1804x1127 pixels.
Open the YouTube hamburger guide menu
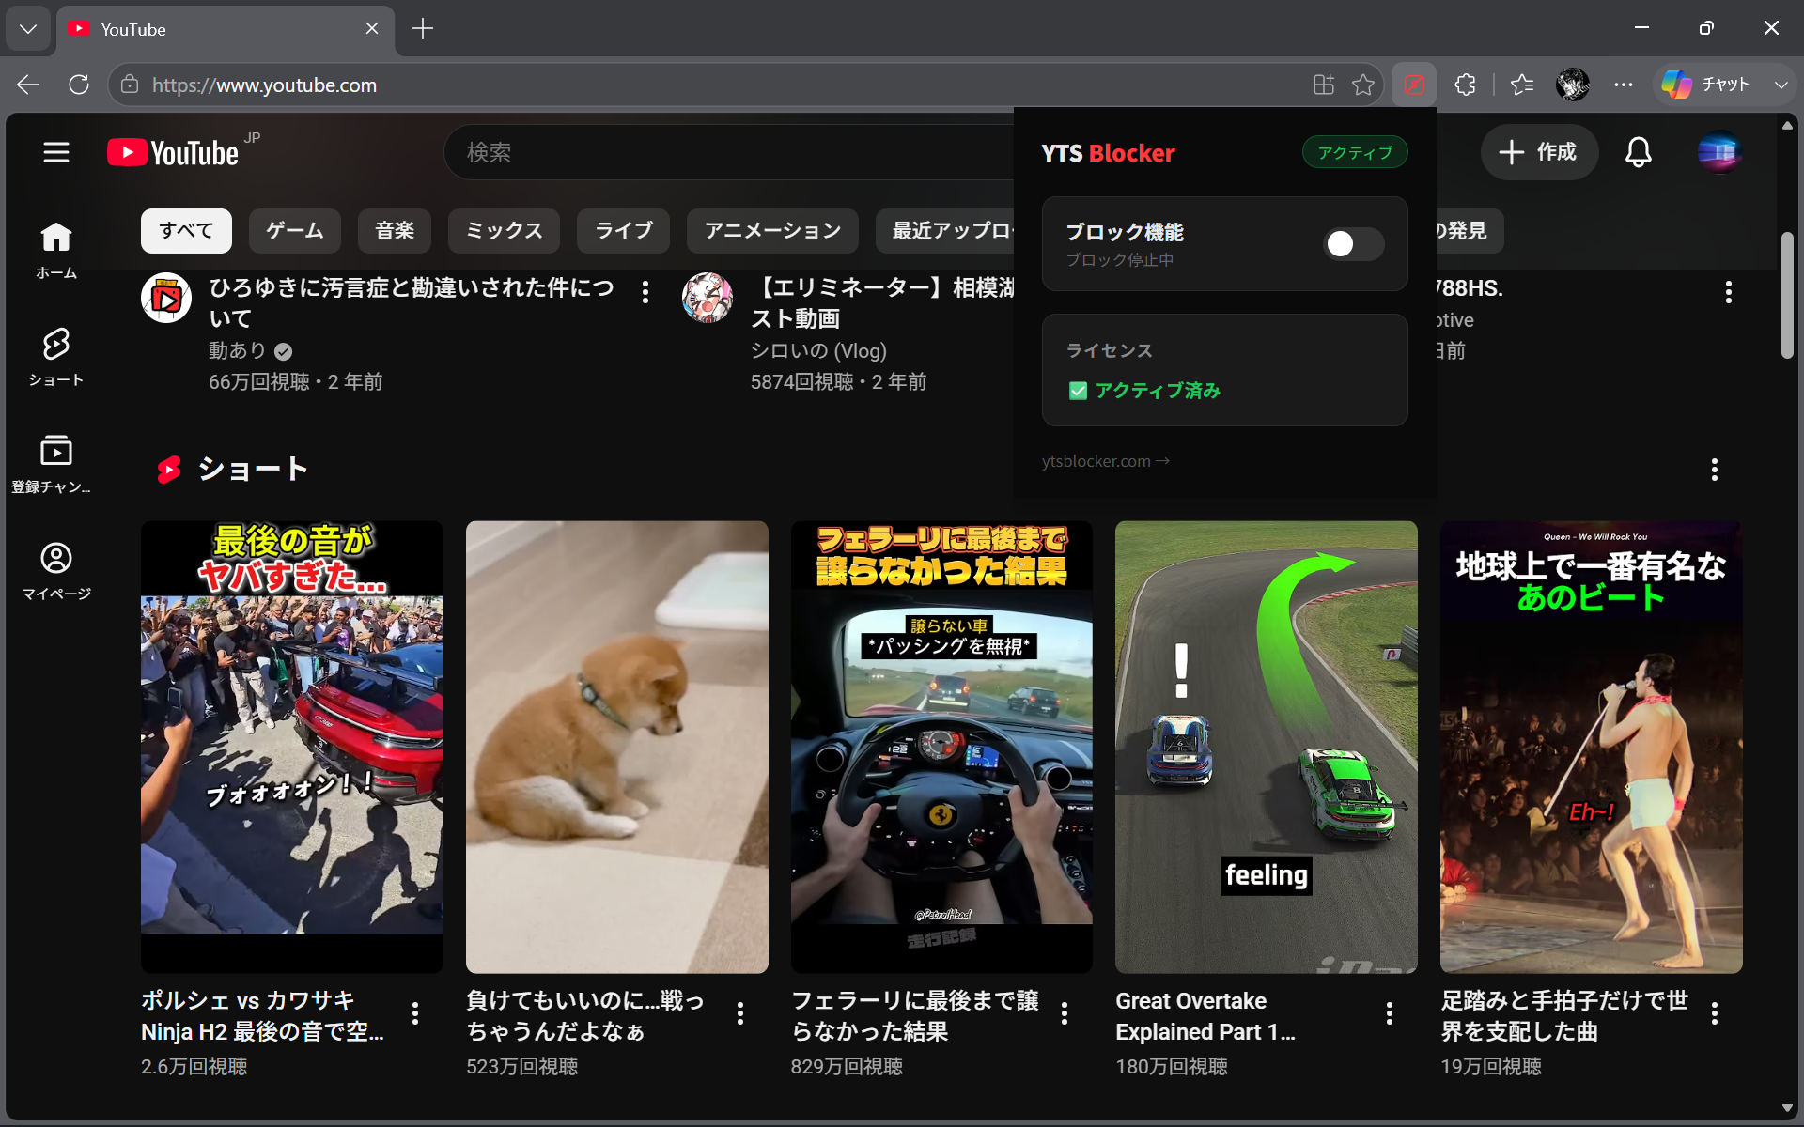coord(56,152)
